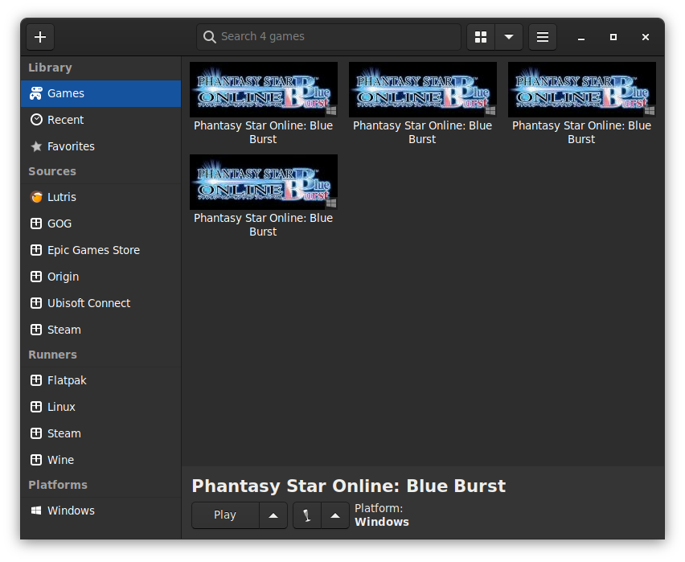
Task: Select the Windows platform filter
Action: pyautogui.click(x=101, y=511)
